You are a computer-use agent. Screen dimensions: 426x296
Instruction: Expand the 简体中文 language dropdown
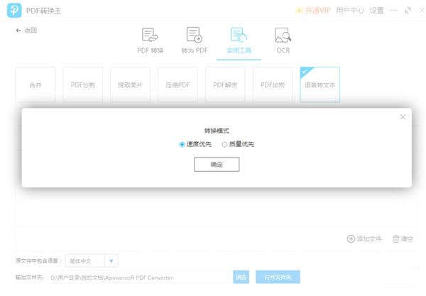click(x=111, y=261)
